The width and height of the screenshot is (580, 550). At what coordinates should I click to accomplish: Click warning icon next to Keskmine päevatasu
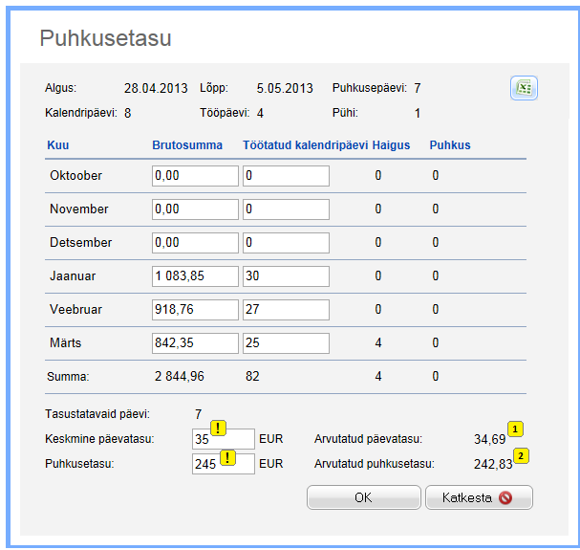pyautogui.click(x=218, y=428)
